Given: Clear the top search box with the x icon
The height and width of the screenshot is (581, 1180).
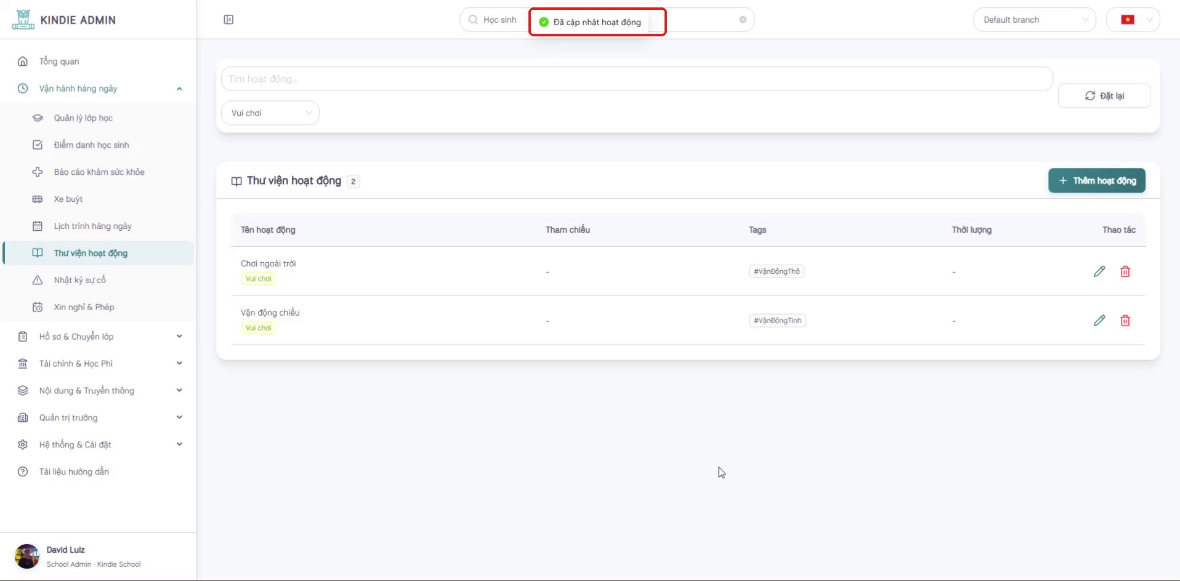Looking at the screenshot, I should click(x=743, y=20).
